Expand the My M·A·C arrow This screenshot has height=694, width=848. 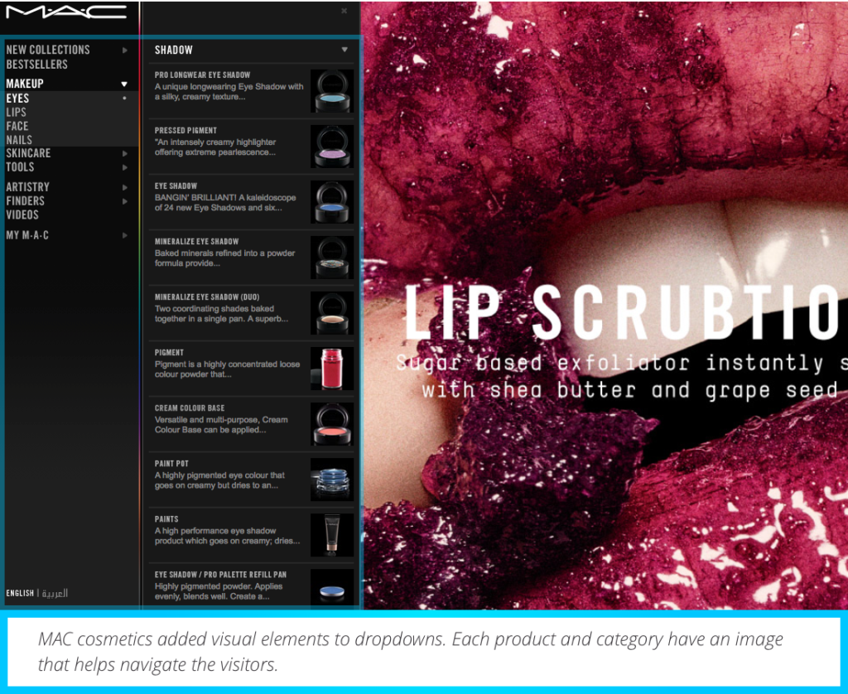[125, 235]
